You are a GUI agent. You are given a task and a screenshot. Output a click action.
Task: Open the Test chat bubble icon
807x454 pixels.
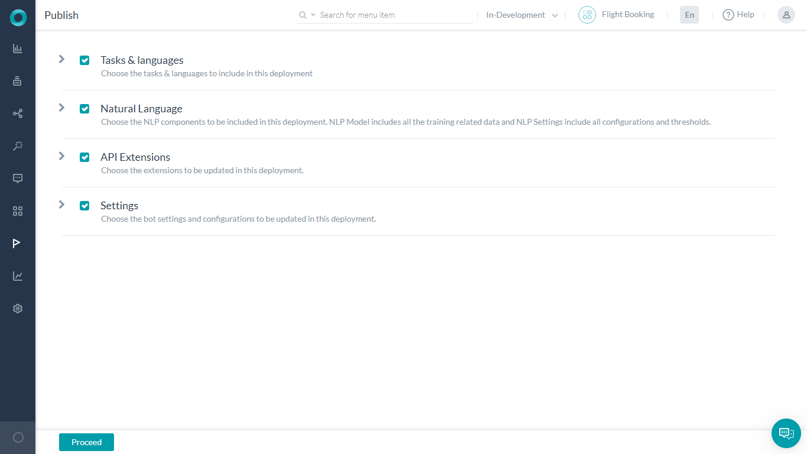tap(18, 178)
